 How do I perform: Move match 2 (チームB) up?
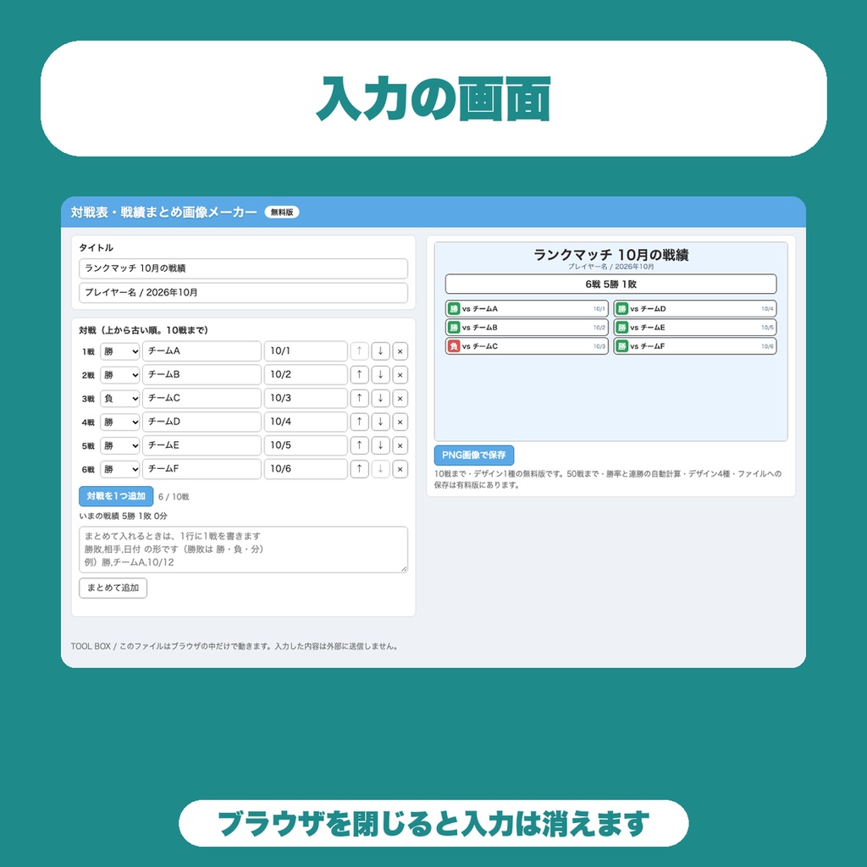click(359, 375)
